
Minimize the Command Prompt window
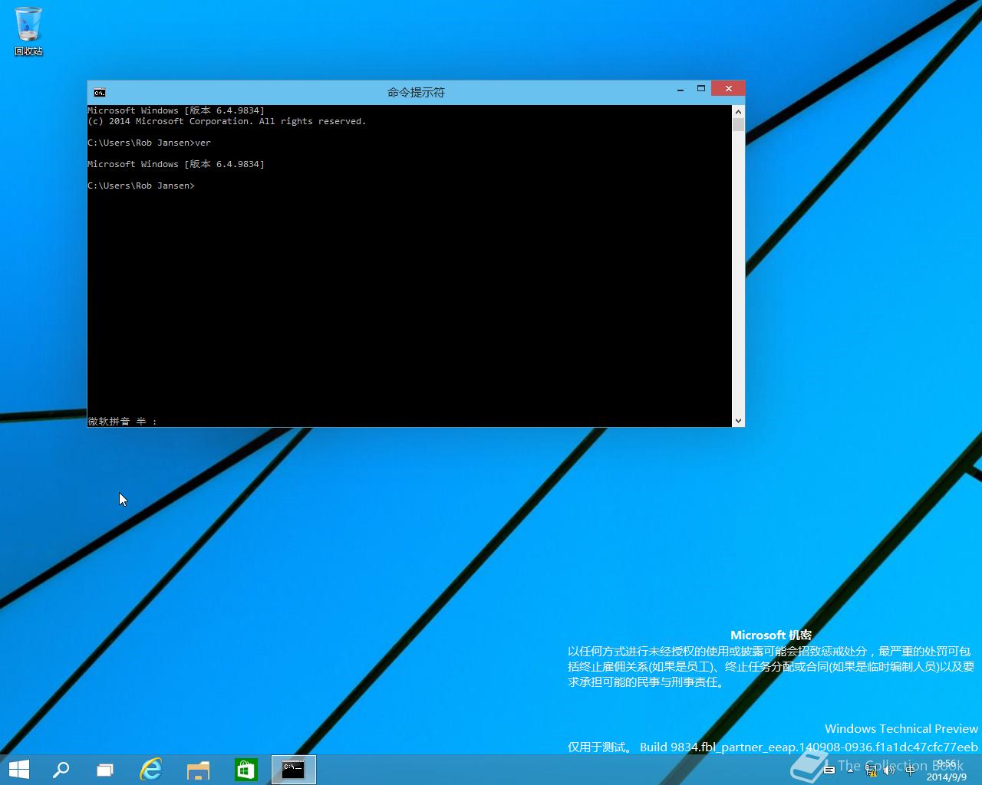point(680,89)
